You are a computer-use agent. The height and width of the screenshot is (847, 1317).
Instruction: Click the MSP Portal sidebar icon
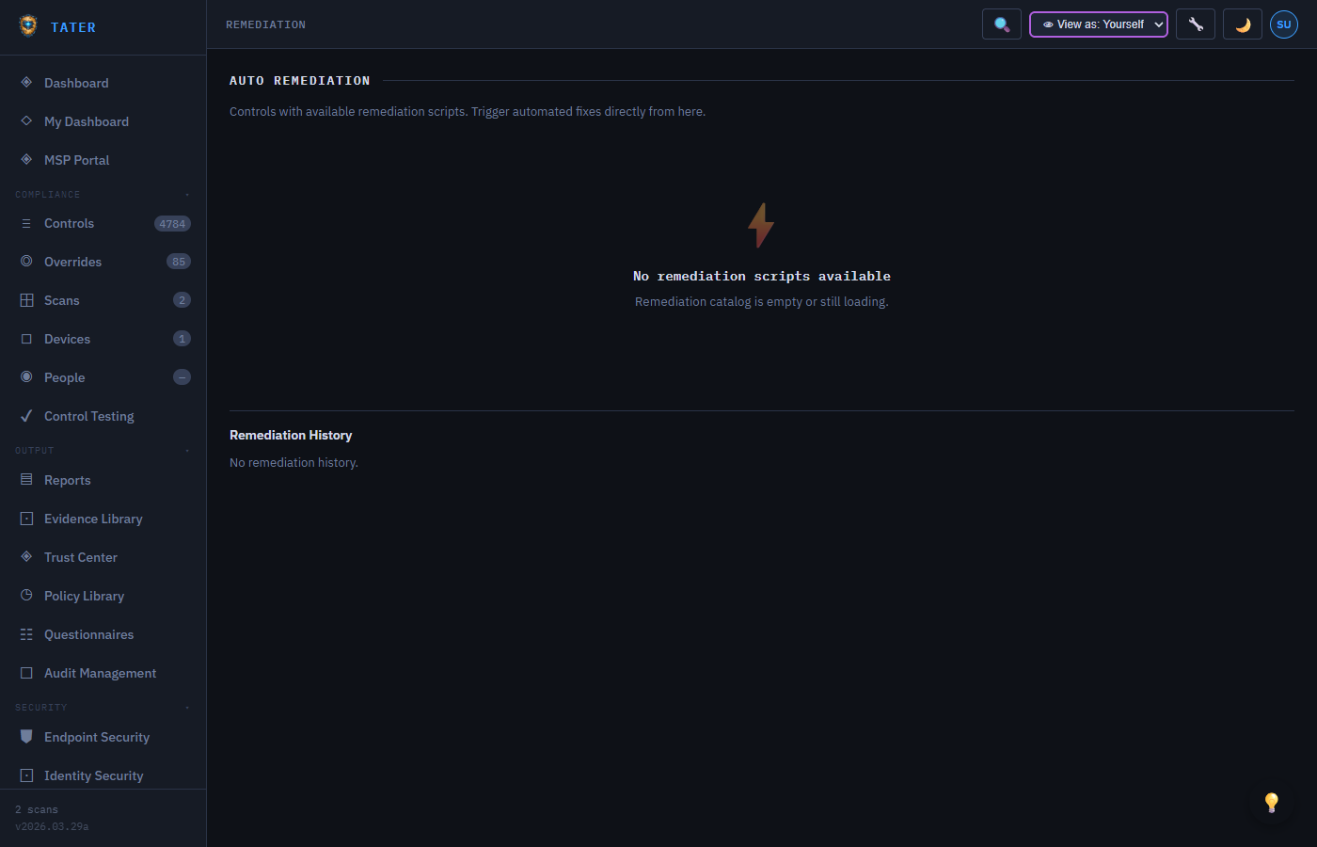click(x=26, y=159)
